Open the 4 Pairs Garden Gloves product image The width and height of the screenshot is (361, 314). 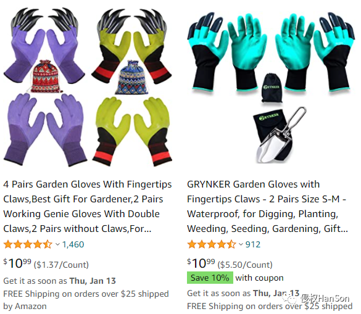click(88, 88)
